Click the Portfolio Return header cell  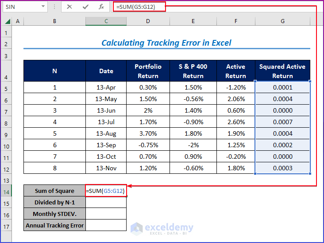(x=148, y=71)
